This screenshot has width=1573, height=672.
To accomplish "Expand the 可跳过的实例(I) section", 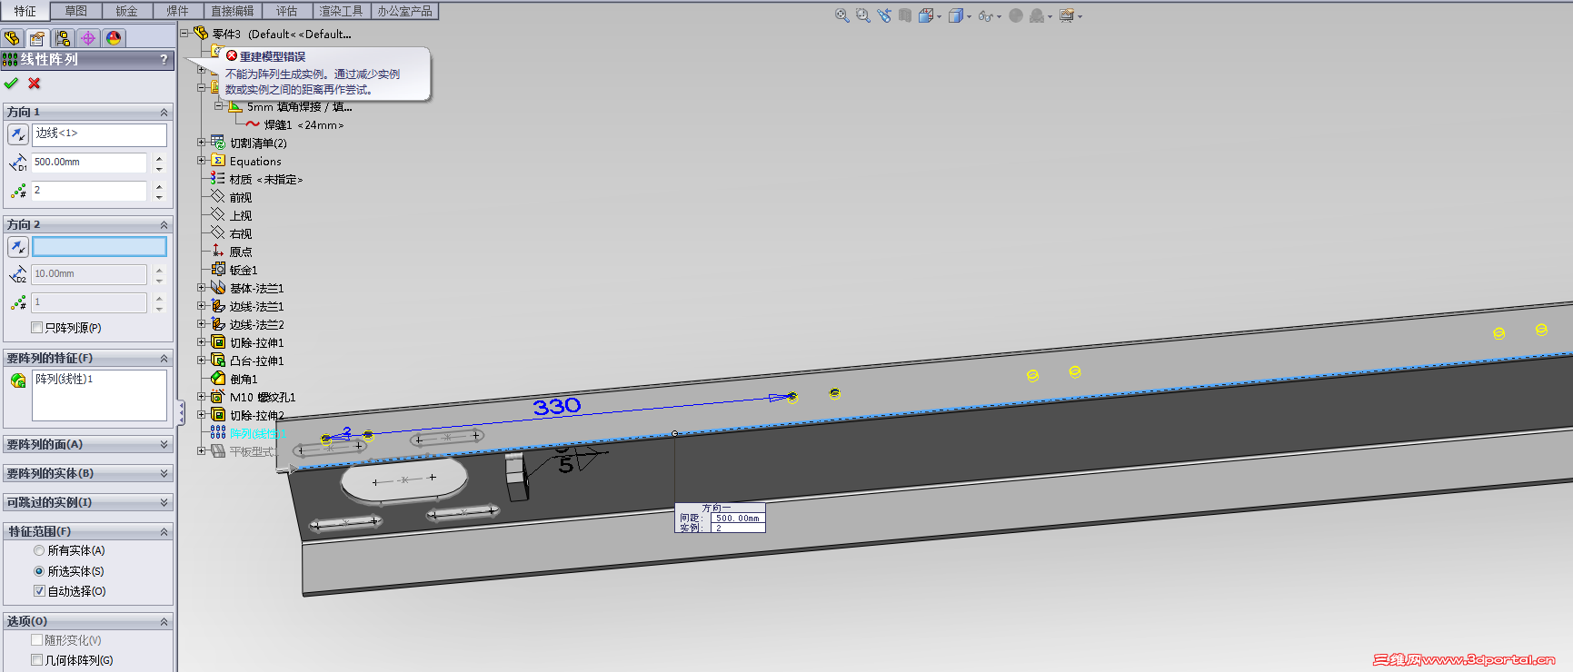I will (x=164, y=502).
